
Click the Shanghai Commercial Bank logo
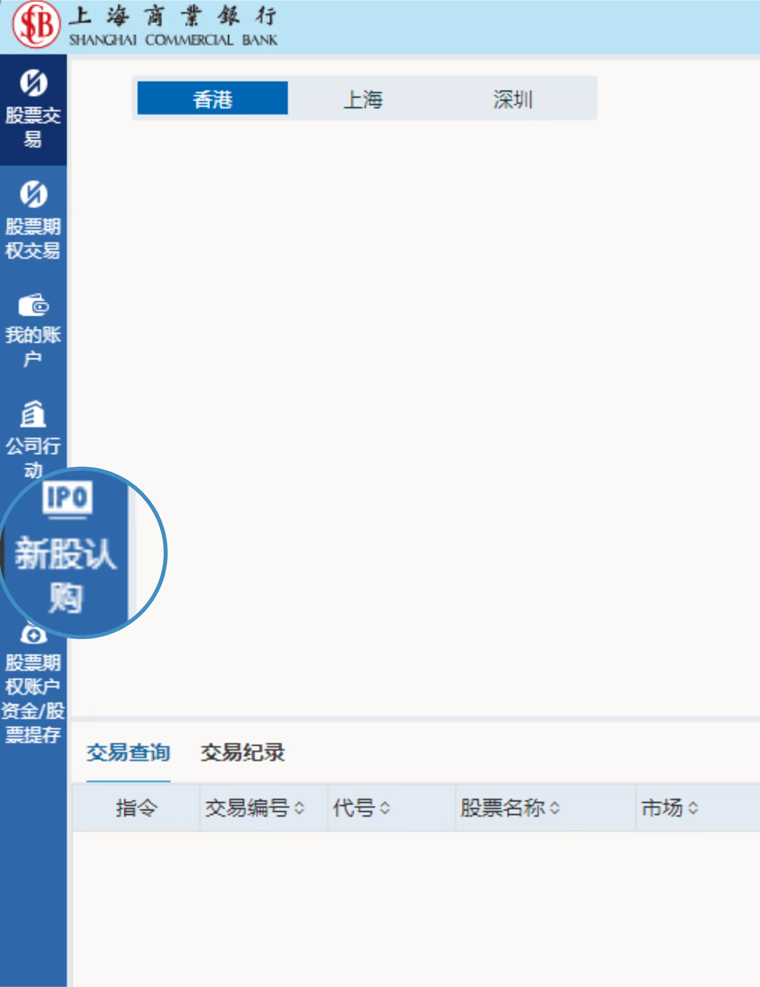[37, 25]
